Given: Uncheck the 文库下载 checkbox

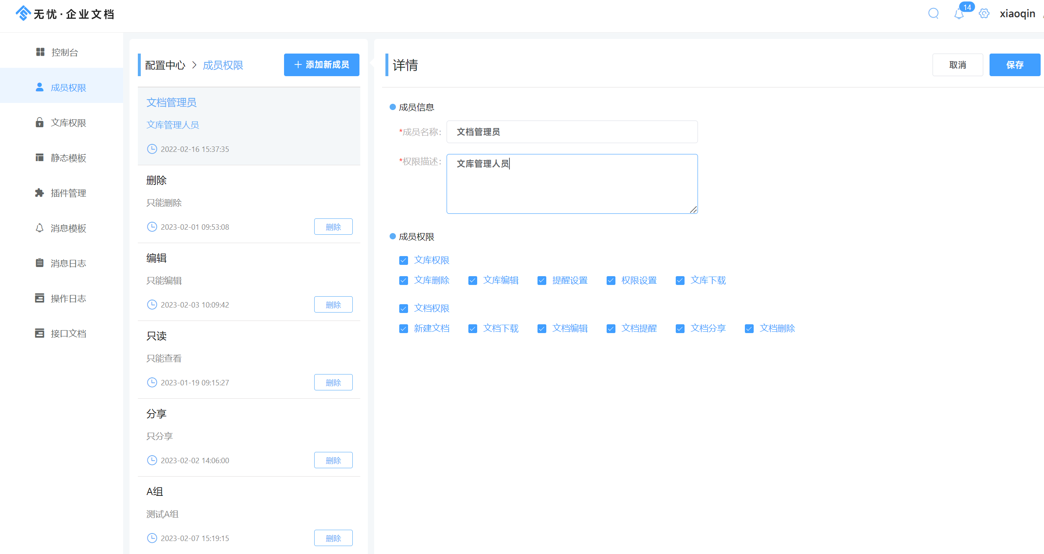Looking at the screenshot, I should [680, 280].
